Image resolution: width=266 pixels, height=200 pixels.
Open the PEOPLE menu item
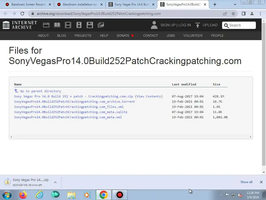[217, 35]
